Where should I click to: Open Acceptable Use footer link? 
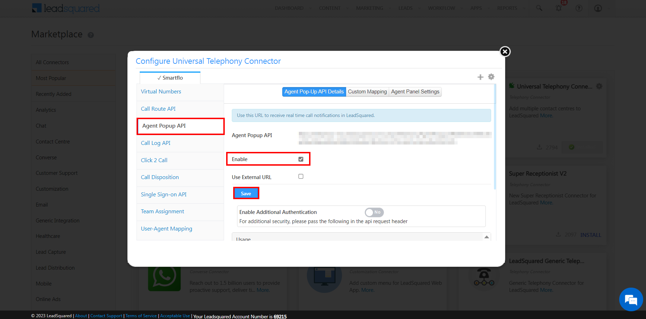[x=175, y=316]
